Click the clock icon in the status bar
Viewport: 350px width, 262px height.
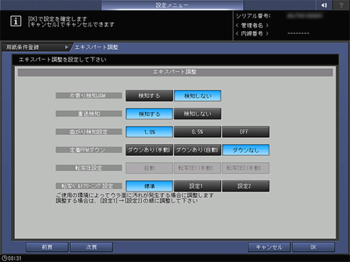tap(4, 258)
